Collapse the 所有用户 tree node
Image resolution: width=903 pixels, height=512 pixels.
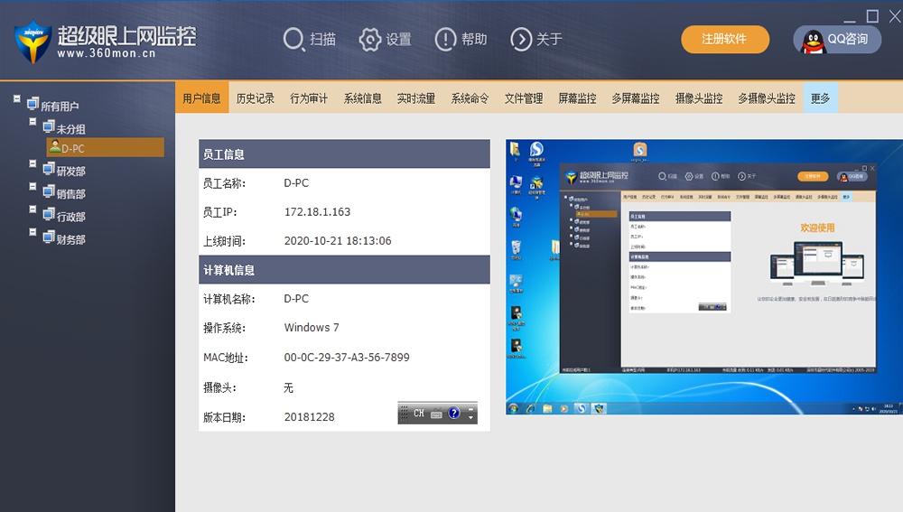[x=16, y=99]
